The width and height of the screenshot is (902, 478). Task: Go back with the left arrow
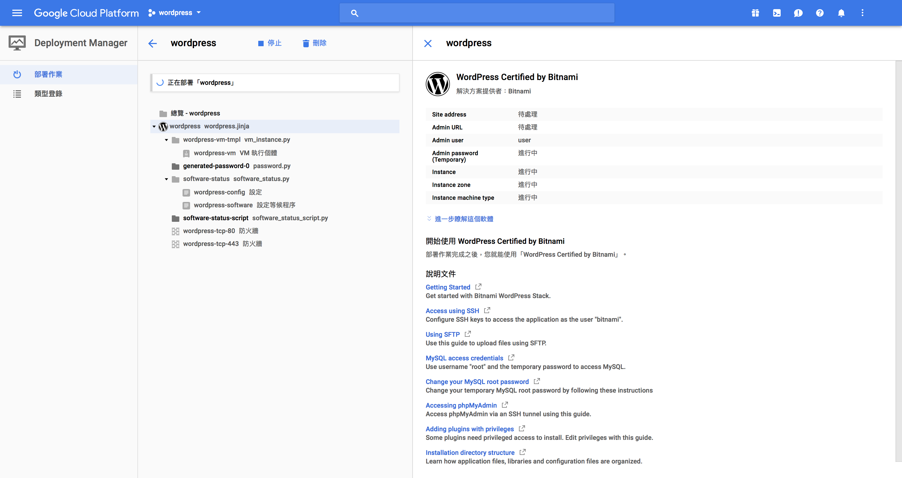click(x=153, y=43)
